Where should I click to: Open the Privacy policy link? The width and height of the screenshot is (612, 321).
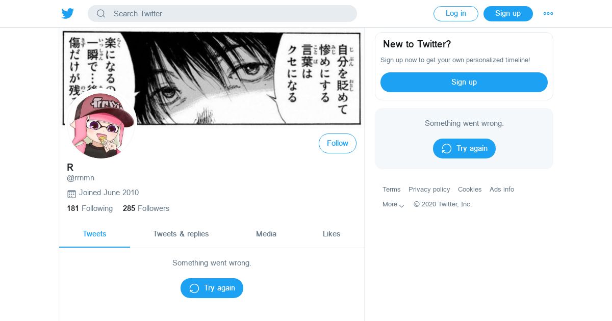click(429, 190)
